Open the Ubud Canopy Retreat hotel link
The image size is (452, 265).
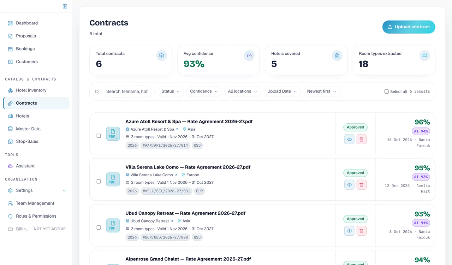pos(150,221)
